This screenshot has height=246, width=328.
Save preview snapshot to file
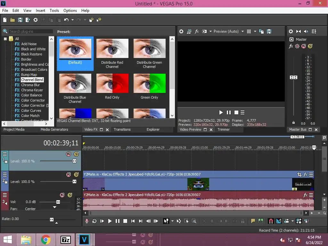[269, 31]
